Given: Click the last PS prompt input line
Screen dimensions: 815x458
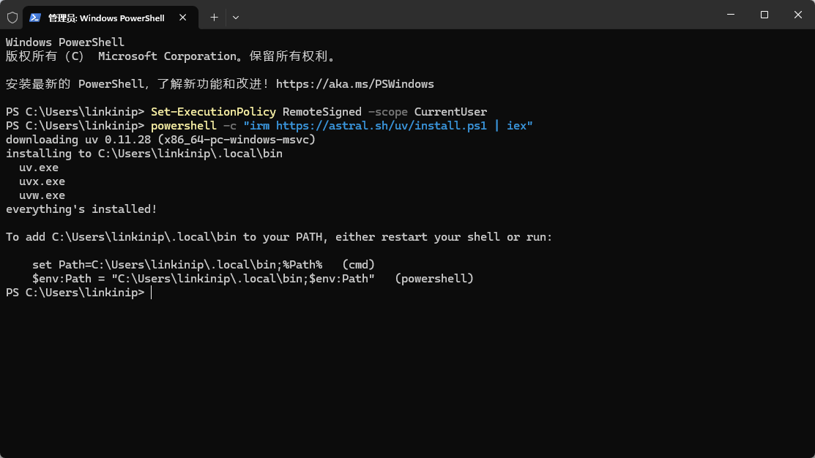Looking at the screenshot, I should pyautogui.click(x=79, y=293).
